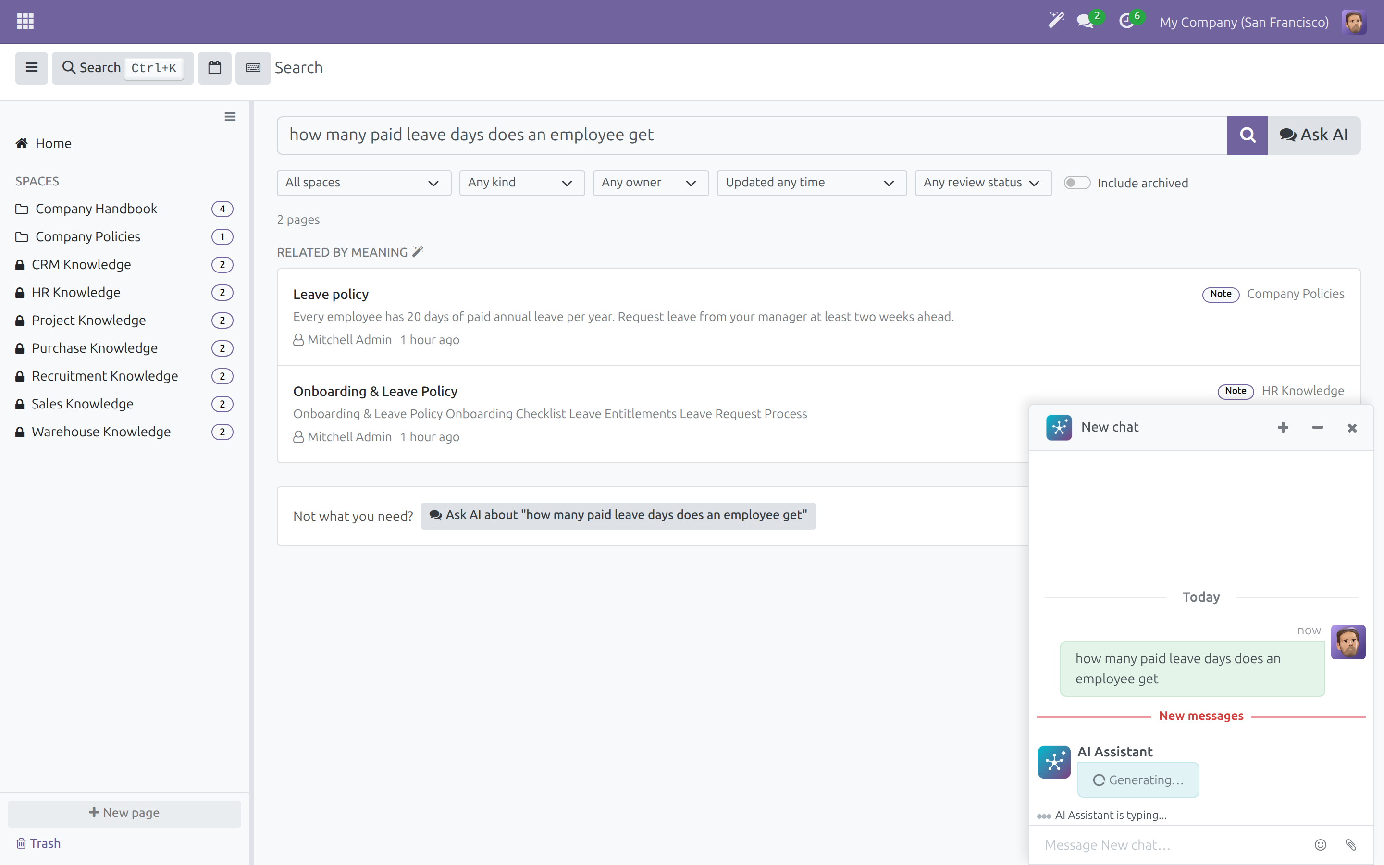Viewport: 1384px width, 865px height.
Task: Expand the Updated any time dropdown
Action: 812,183
